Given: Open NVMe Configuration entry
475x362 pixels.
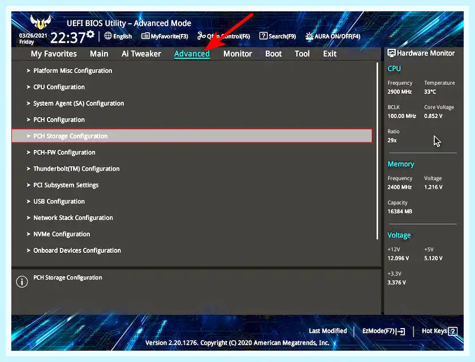Looking at the screenshot, I should [62, 234].
